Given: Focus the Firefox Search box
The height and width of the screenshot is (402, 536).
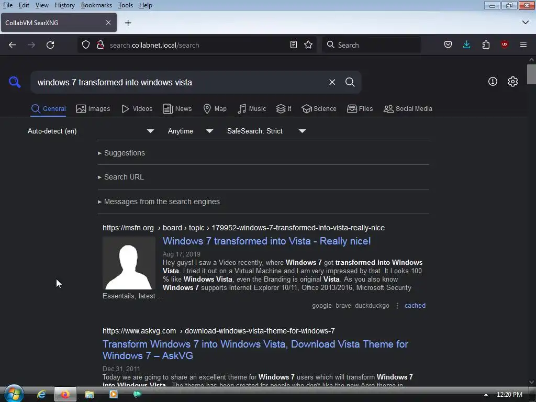Looking at the screenshot, I should pyautogui.click(x=371, y=45).
